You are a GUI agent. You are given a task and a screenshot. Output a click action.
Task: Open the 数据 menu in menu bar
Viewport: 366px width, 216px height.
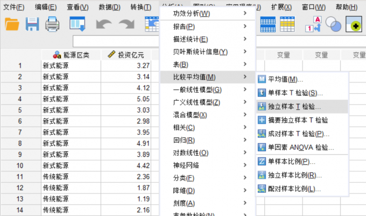pyautogui.click(x=110, y=7)
